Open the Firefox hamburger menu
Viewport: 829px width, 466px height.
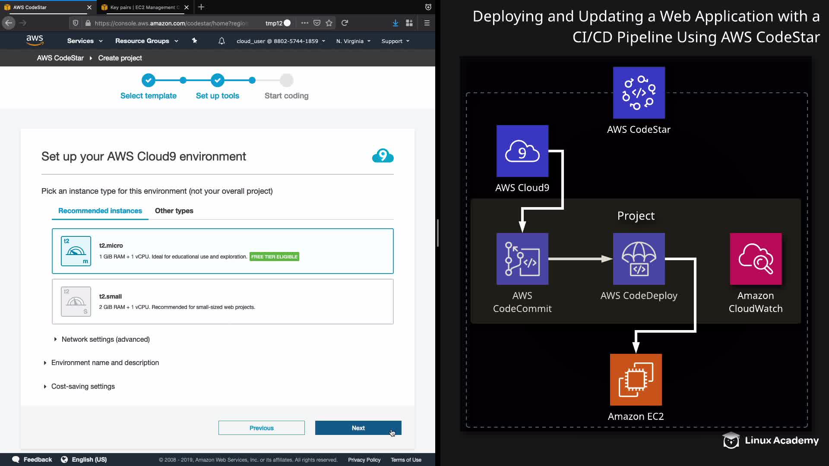[427, 23]
